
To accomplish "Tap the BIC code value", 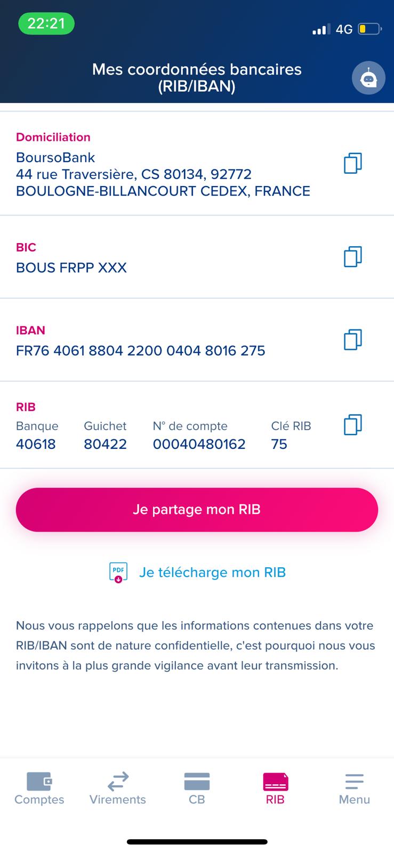I will 71,268.
